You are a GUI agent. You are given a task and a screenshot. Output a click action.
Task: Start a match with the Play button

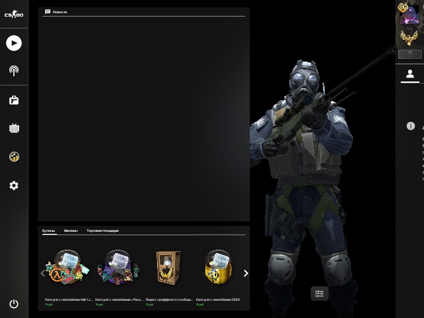(x=14, y=43)
